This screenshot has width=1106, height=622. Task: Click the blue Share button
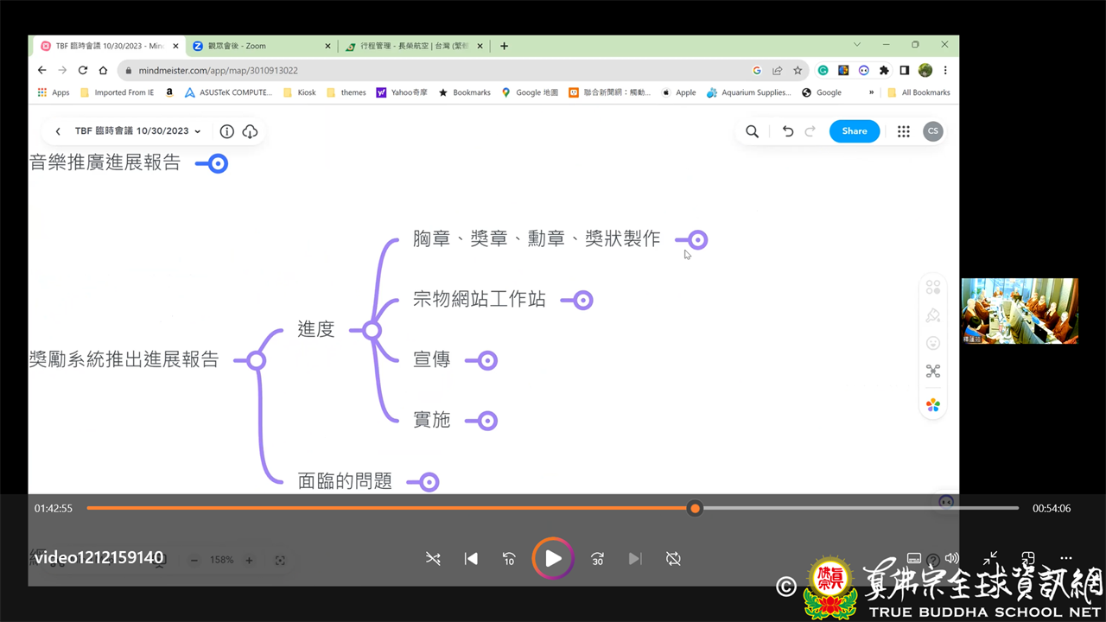point(854,131)
